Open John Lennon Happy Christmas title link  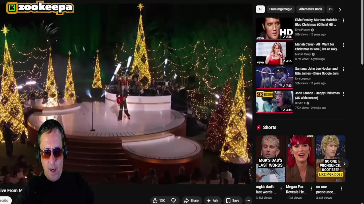point(317,95)
